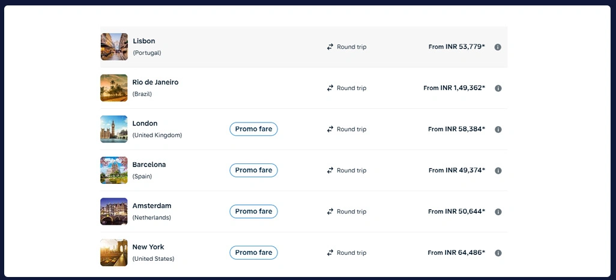Viewport: 616px width, 280px height.
Task: Open fare info icon for Lisbon
Action: point(498,47)
